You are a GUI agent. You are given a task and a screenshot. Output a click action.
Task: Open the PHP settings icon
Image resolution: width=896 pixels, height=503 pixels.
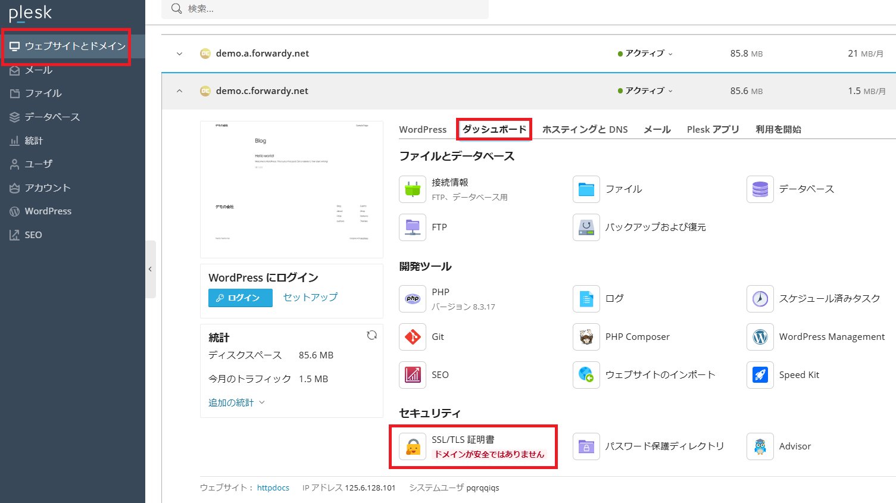coord(413,299)
